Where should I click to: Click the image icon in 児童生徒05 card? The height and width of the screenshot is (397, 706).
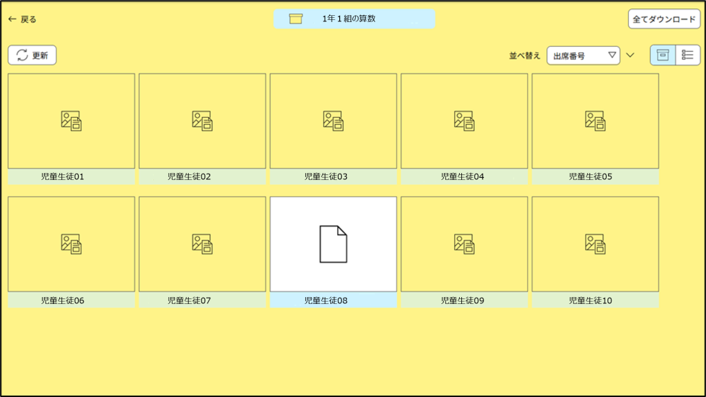(595, 121)
